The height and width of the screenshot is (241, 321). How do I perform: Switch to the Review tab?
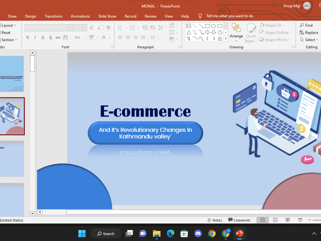[151, 16]
